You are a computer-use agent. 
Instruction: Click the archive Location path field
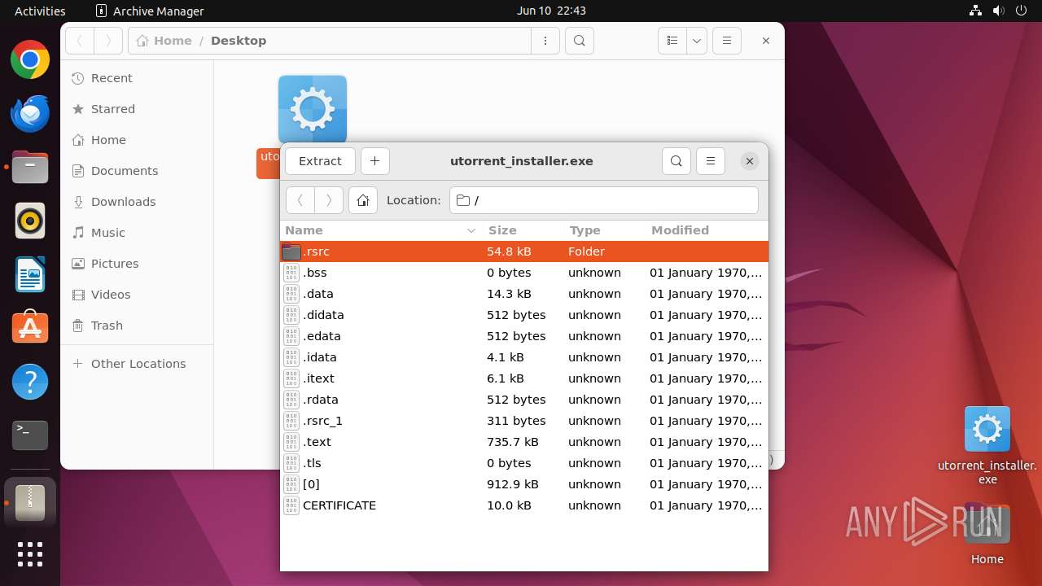(x=604, y=200)
